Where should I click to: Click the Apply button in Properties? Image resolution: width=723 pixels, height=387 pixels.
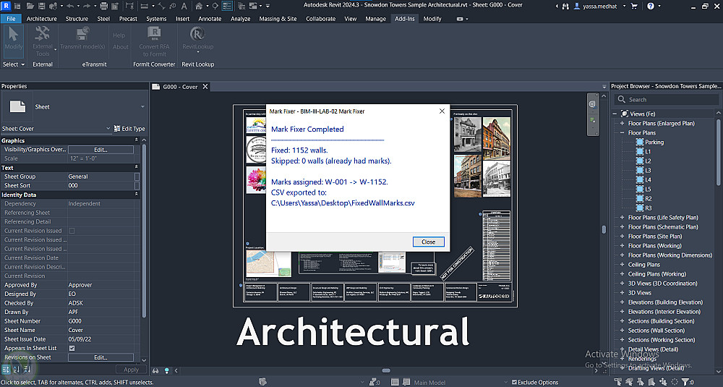click(x=131, y=370)
